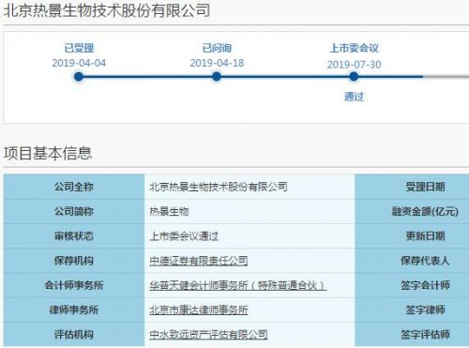The height and width of the screenshot is (348, 469).
Task: Click the 已问询 timeline dot
Action: tap(217, 77)
